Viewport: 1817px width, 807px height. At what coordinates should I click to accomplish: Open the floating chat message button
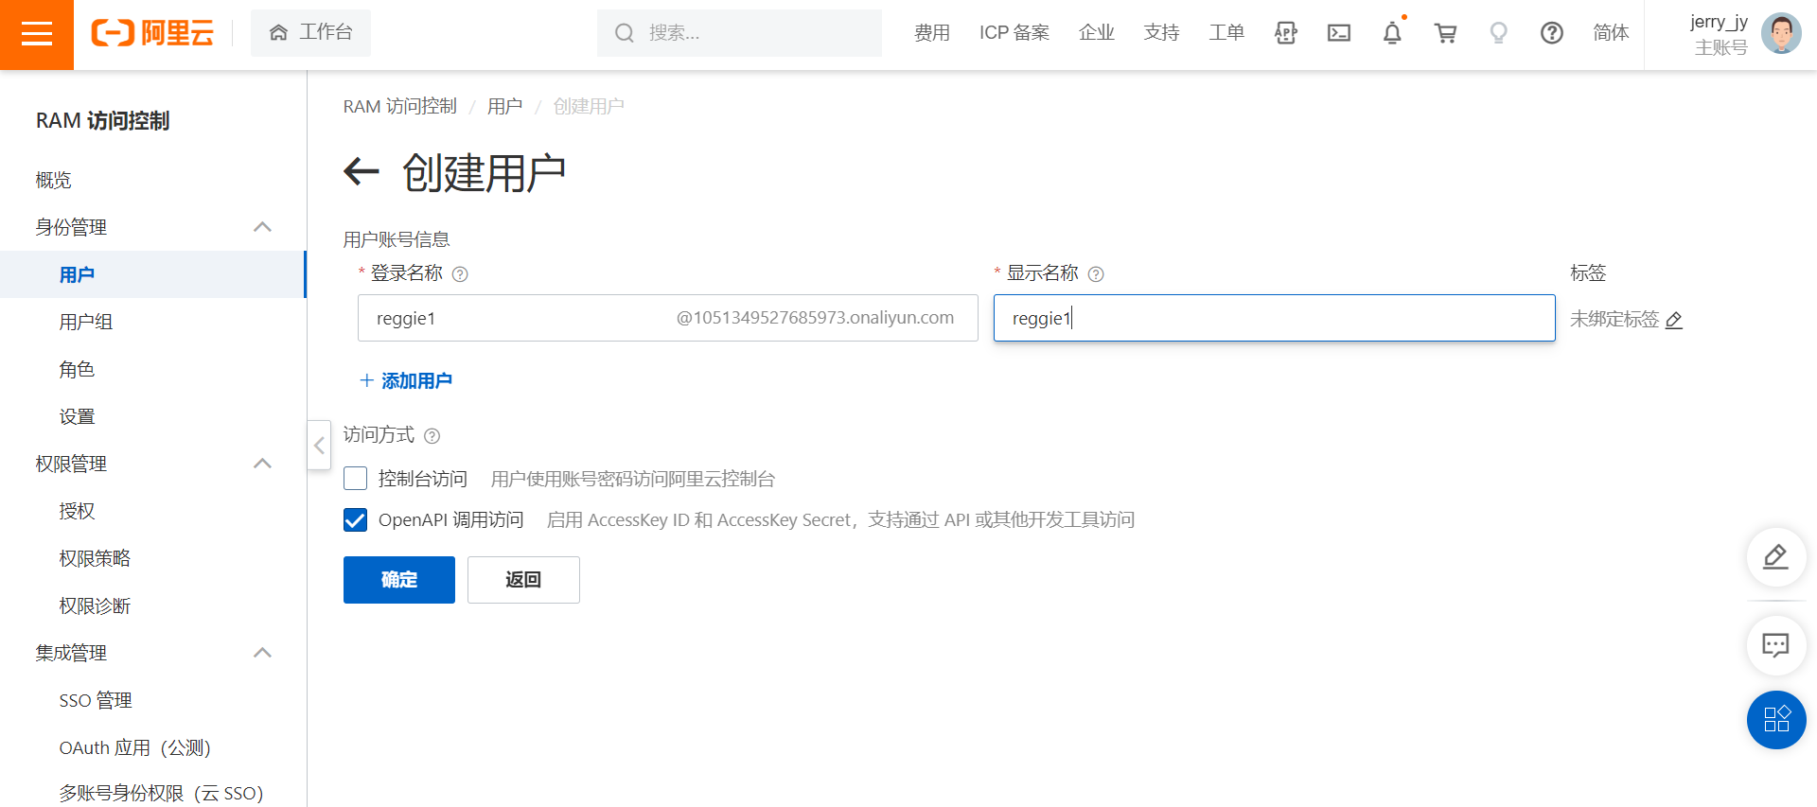[x=1776, y=645]
